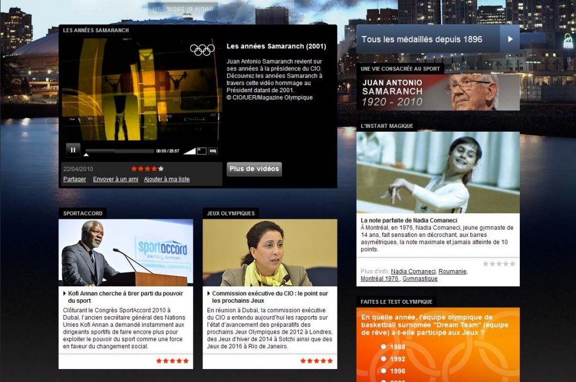Toggle fullscreen video mode icon
The height and width of the screenshot is (382, 576).
(202, 151)
